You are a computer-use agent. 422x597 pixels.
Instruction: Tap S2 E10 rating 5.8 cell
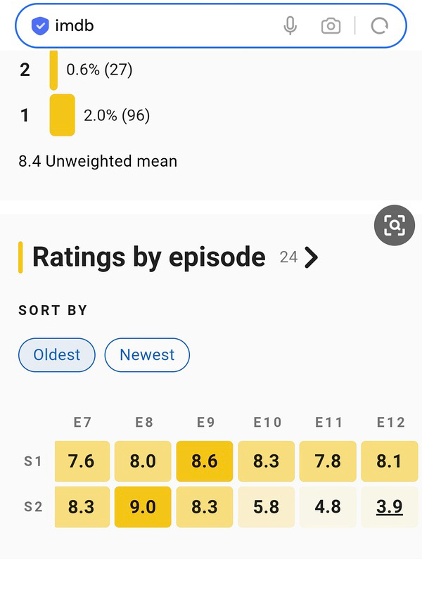pyautogui.click(x=267, y=507)
